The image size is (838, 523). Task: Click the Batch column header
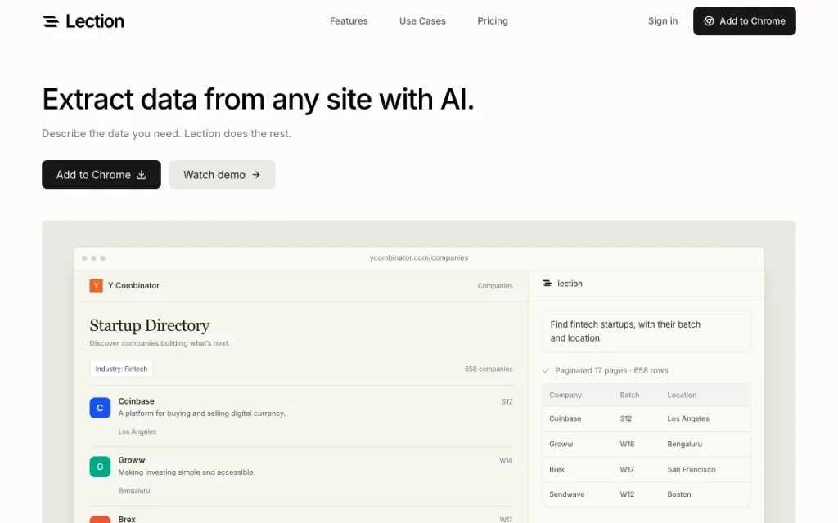pyautogui.click(x=629, y=395)
